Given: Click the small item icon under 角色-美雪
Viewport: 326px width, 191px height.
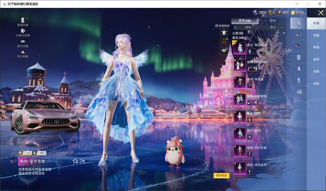Looking at the screenshot, I should pyautogui.click(x=250, y=120).
